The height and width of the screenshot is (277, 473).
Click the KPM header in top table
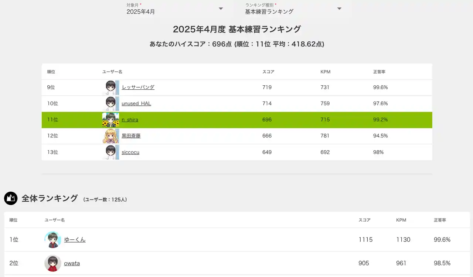point(325,72)
